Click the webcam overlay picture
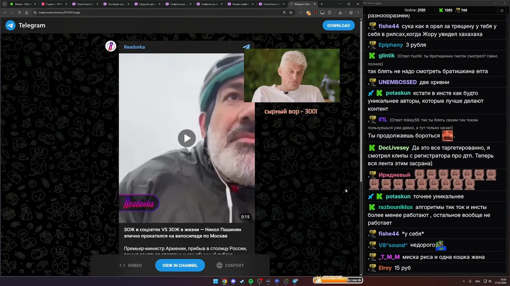Viewport: 510px width, 286px height. click(x=292, y=75)
